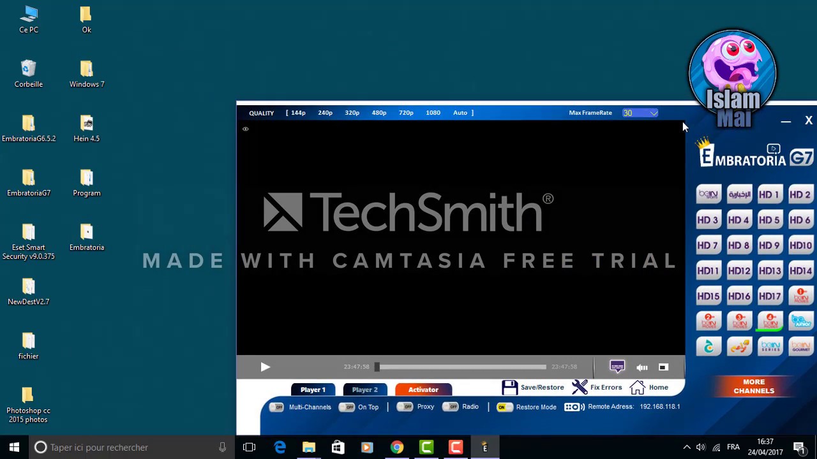Open the Baraem kids channel
817x459 pixels.
coord(739,347)
